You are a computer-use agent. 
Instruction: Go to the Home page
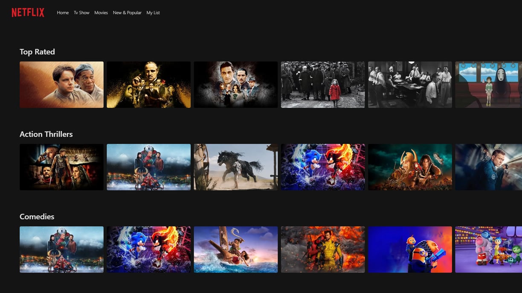tap(63, 13)
